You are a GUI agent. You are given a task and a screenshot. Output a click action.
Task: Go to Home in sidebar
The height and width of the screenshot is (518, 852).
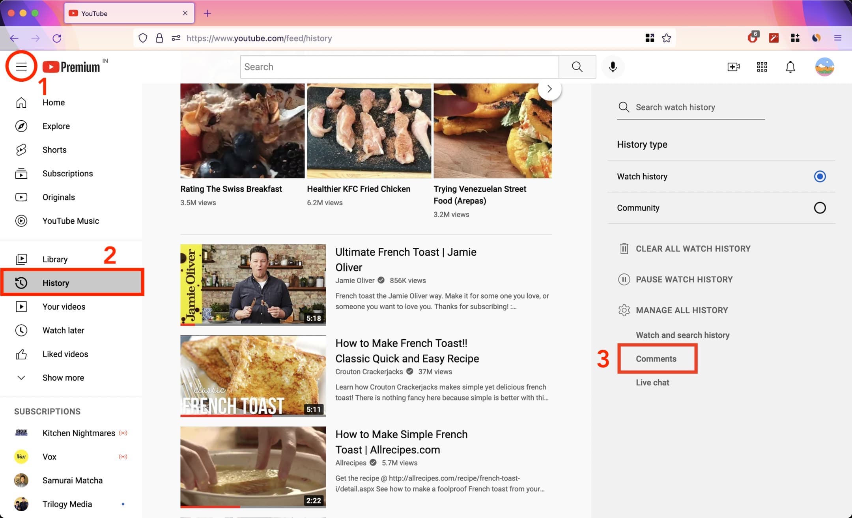pos(71,103)
